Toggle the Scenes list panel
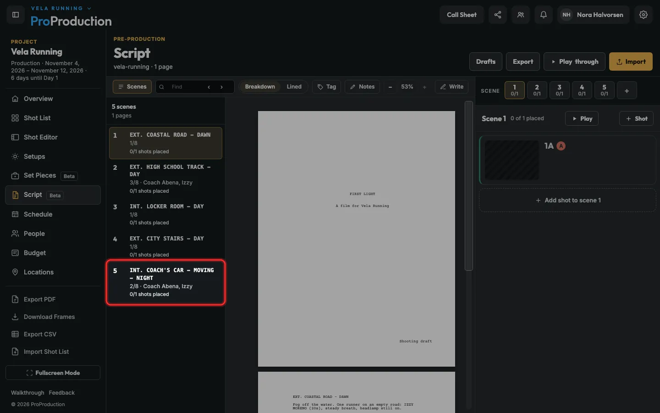Viewport: 660px width, 413px height. [x=132, y=87]
